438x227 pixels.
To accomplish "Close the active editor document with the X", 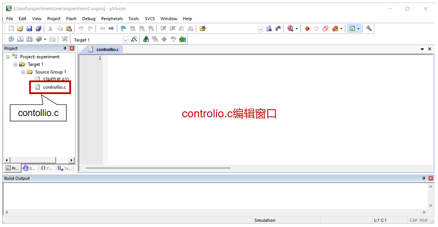I will point(430,49).
